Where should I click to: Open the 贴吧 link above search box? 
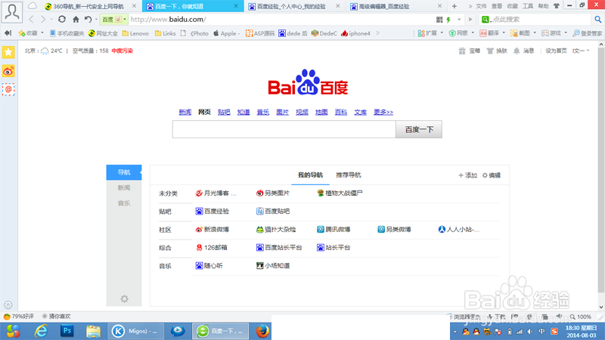(224, 112)
